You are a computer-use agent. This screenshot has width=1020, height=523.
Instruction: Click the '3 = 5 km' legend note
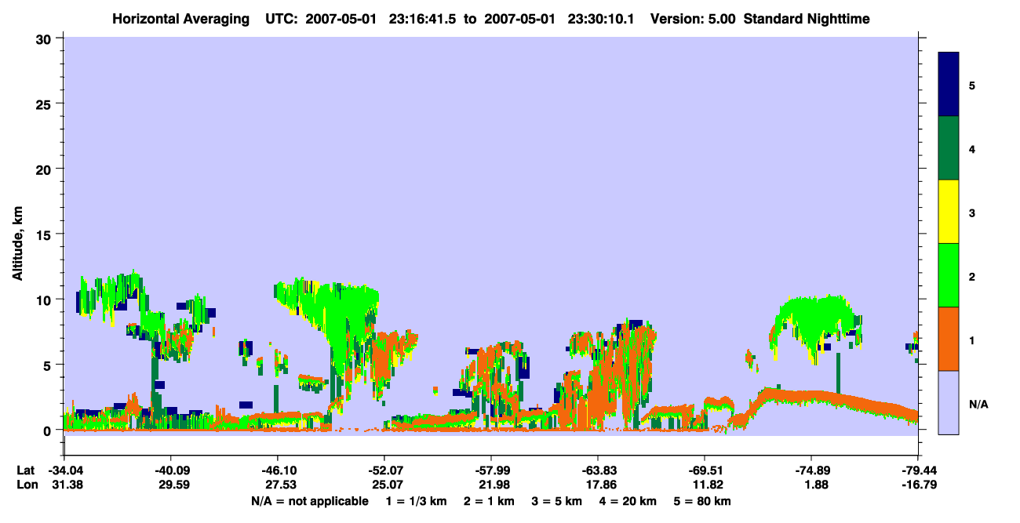(x=556, y=501)
